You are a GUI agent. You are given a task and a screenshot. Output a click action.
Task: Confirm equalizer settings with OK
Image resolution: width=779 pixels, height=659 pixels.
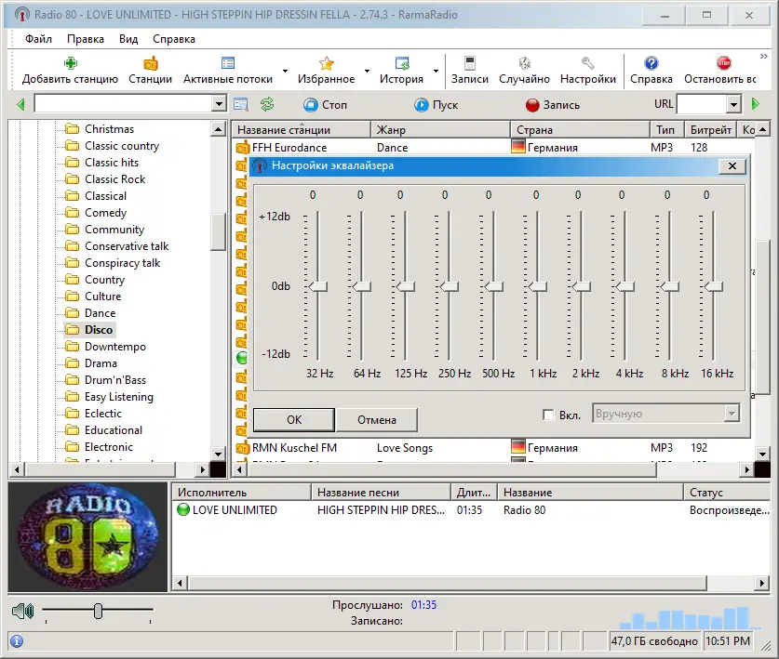pos(292,419)
